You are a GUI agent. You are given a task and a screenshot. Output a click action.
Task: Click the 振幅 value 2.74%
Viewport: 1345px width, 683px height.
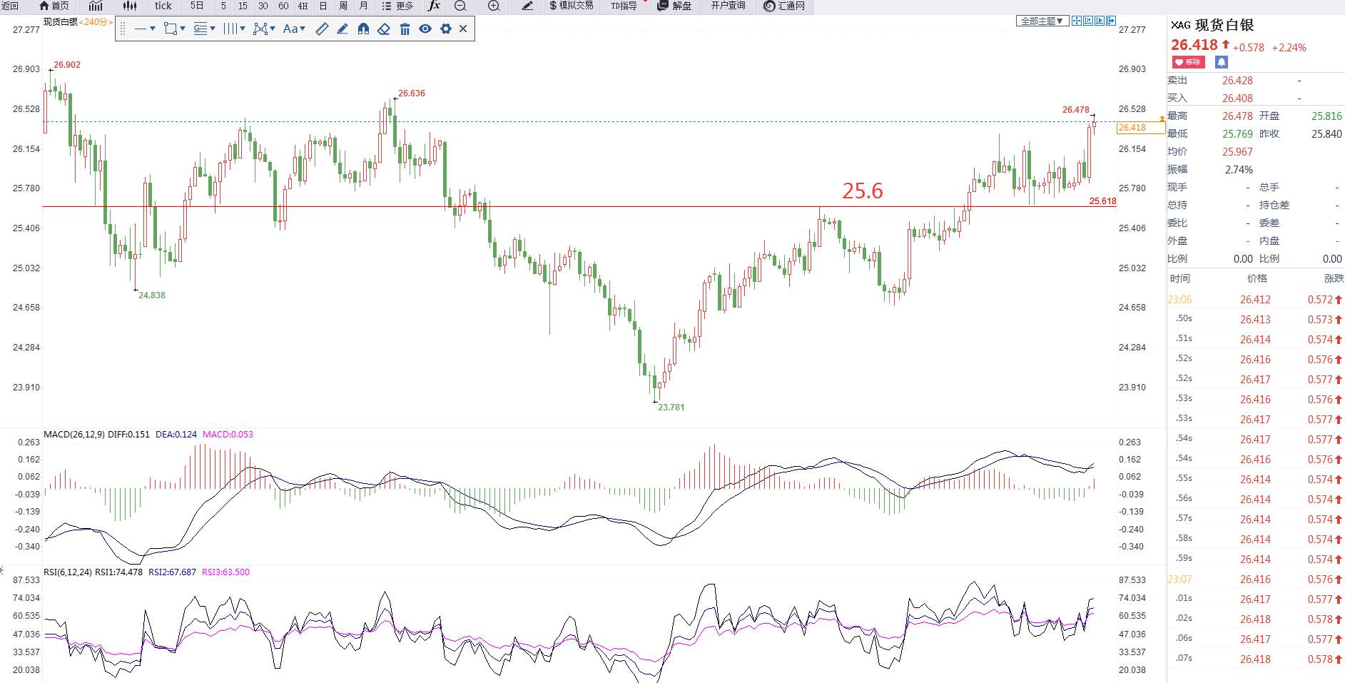coord(1239,170)
